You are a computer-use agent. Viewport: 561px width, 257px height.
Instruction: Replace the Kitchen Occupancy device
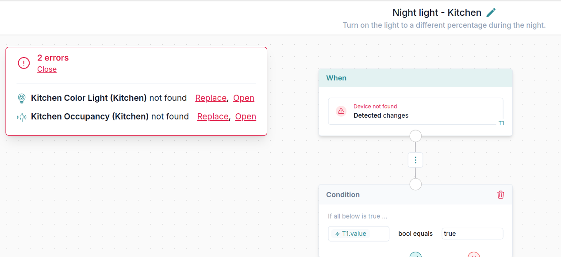point(213,116)
